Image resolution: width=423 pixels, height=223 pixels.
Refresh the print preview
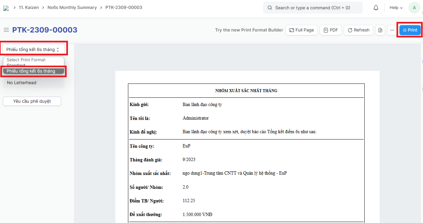point(358,30)
